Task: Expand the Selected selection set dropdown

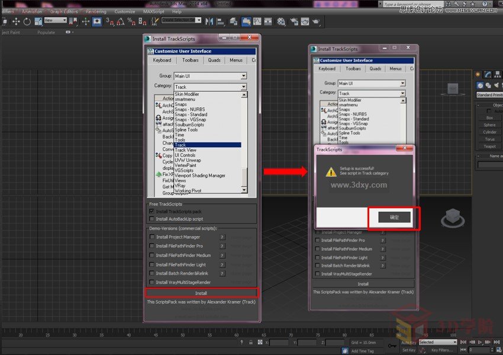Action: 454,342
